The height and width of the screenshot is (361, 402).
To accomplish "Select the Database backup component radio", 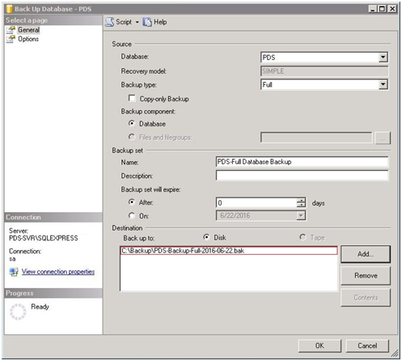I will (x=132, y=123).
